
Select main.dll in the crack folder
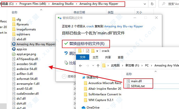pos(134,81)
